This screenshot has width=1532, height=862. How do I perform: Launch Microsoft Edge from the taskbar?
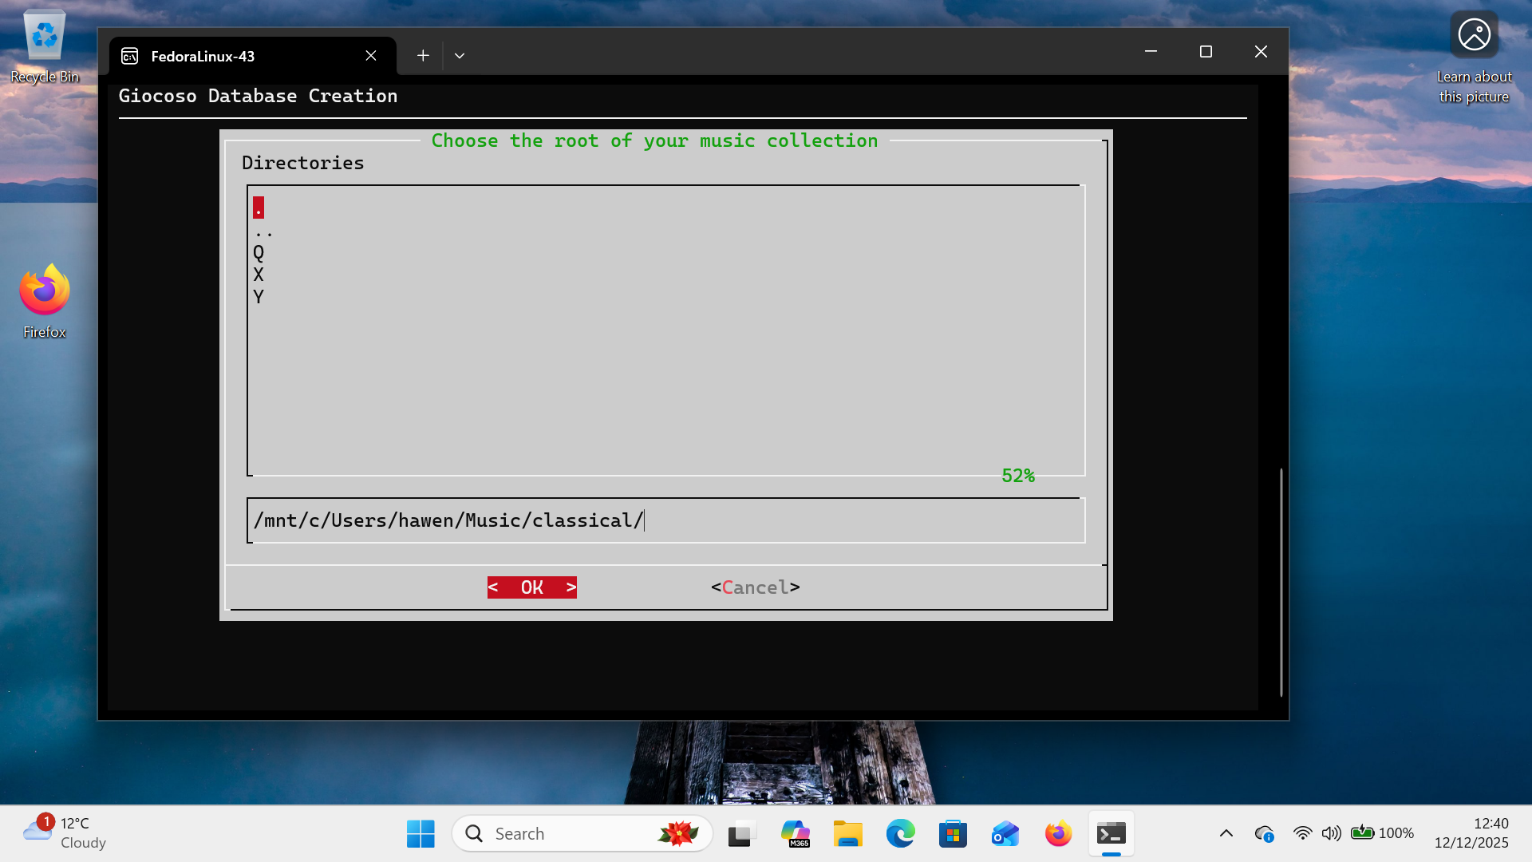tap(901, 833)
